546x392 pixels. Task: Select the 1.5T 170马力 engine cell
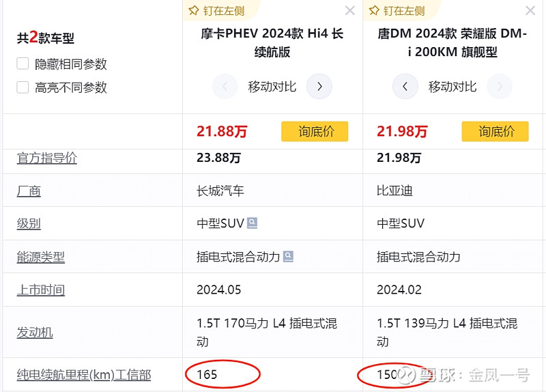pyautogui.click(x=267, y=333)
